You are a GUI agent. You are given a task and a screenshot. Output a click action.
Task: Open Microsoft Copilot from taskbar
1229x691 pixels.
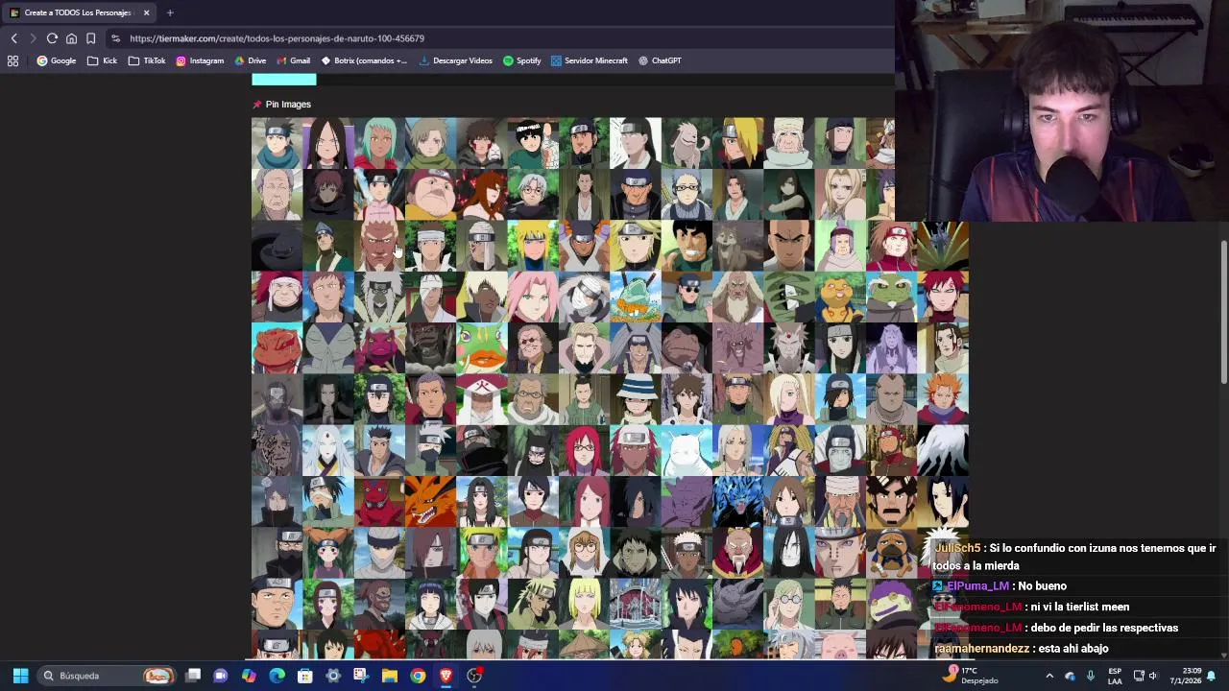tap(249, 676)
